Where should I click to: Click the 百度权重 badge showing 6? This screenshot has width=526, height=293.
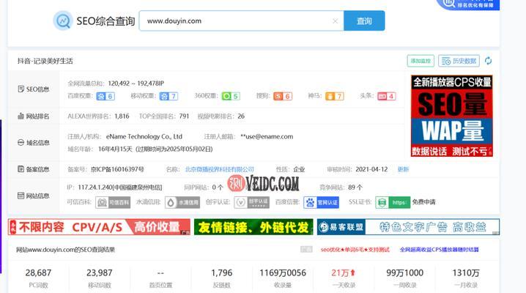(x=105, y=96)
